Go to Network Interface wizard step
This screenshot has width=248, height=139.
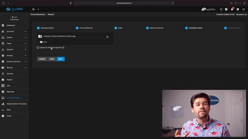tap(155, 28)
